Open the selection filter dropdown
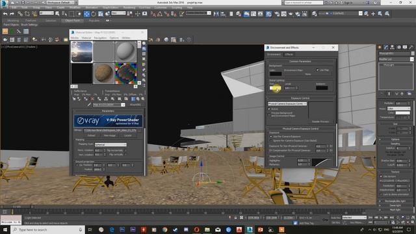This screenshot has height=234, width=416. point(46,13)
